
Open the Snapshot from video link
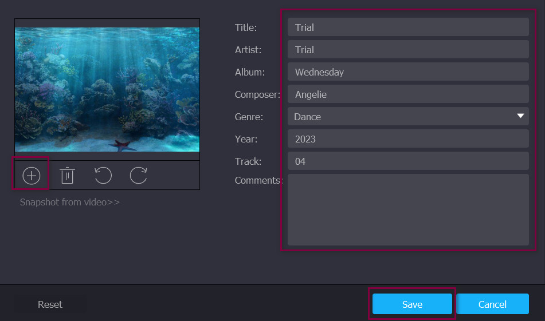click(69, 202)
